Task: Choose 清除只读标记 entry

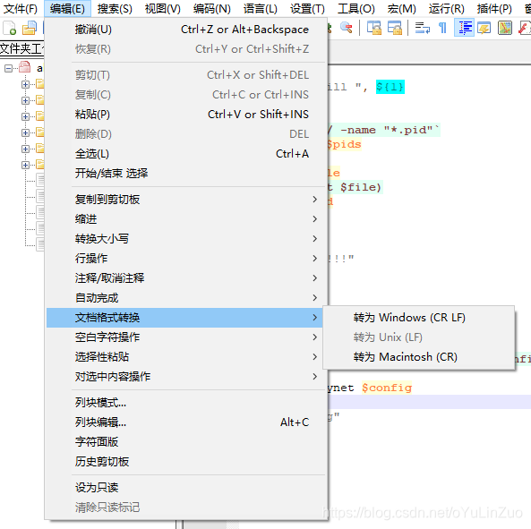Action: pos(185,507)
